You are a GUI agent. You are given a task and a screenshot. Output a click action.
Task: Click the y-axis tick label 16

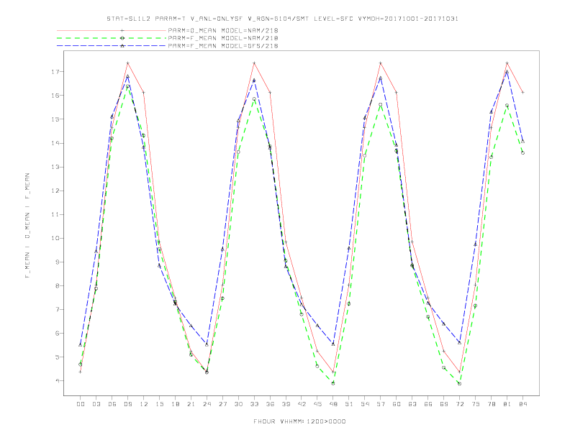tap(55, 96)
